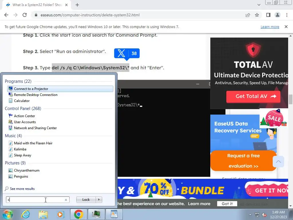Click Request a free evaluation button
The height and width of the screenshot is (220, 293).
click(x=243, y=161)
